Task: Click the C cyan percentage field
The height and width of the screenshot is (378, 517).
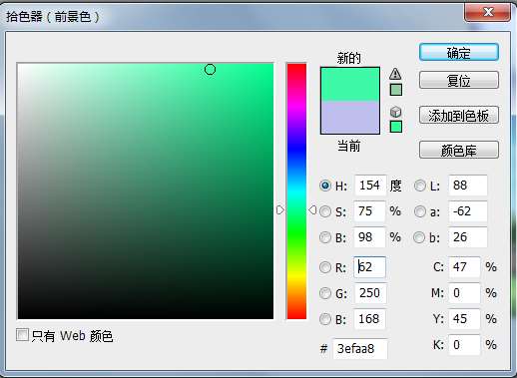Action: pyautogui.click(x=464, y=267)
